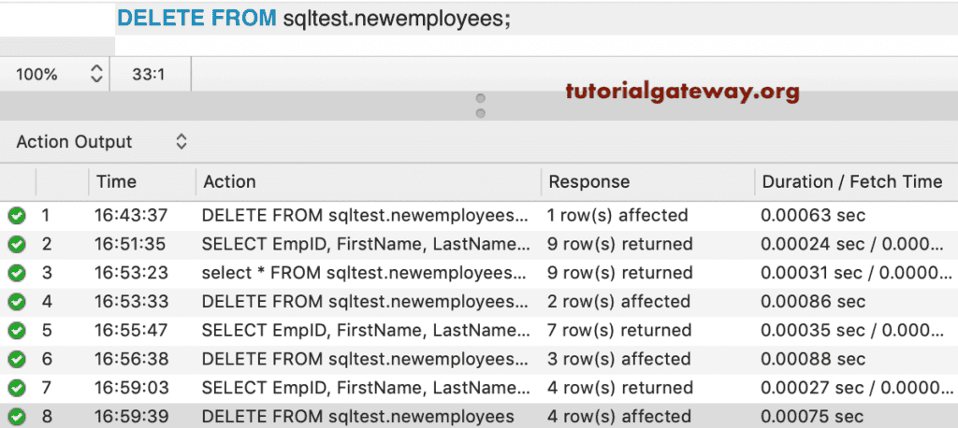Click green check icon for row 8
This screenshot has height=428, width=958.
17,417
